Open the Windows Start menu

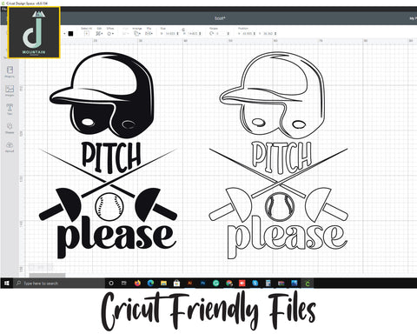click(x=7, y=283)
